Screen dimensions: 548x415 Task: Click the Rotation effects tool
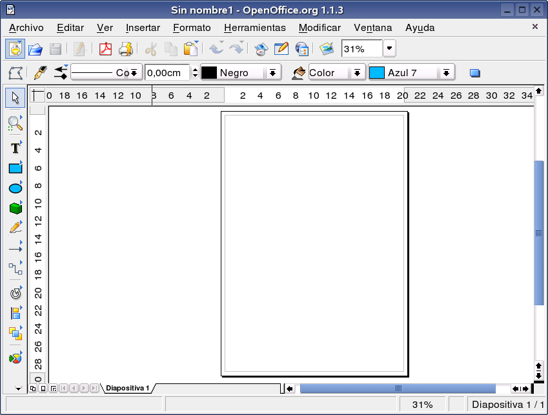[x=15, y=292]
